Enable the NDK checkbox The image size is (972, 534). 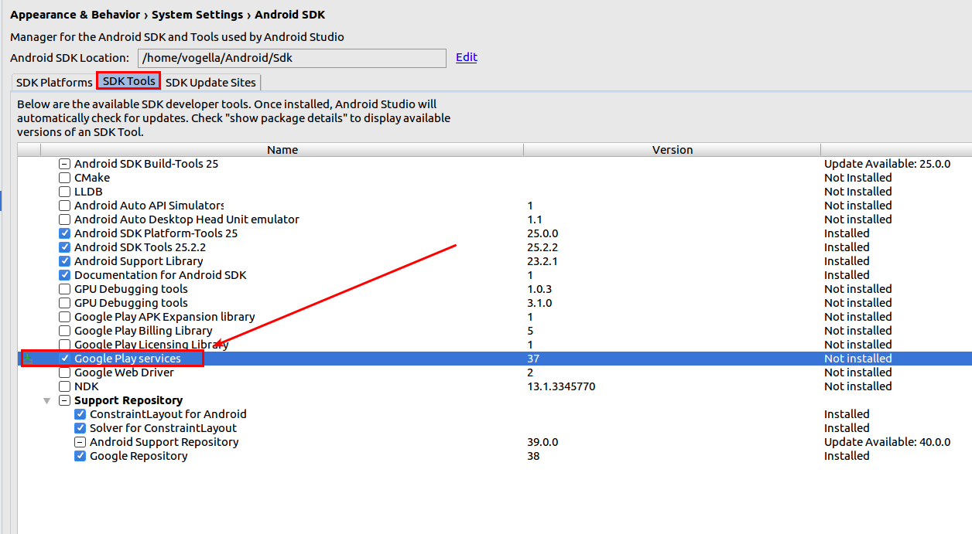tap(65, 386)
